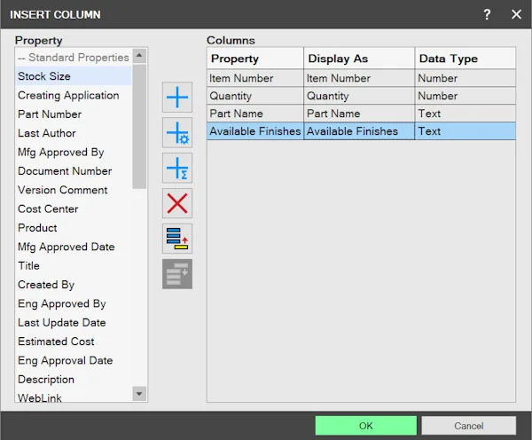The height and width of the screenshot is (440, 532).
Task: Select WebLink in property list
Action: pos(74,397)
